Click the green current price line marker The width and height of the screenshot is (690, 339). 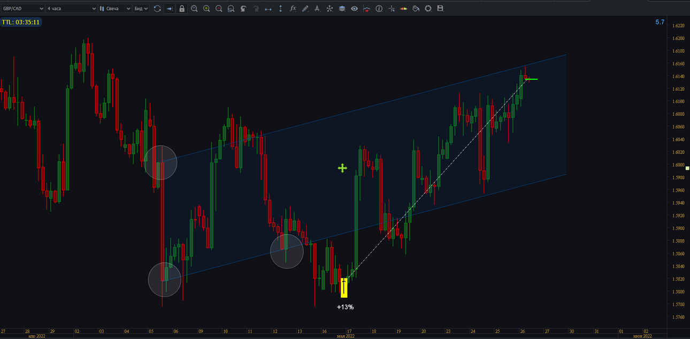(x=532, y=79)
